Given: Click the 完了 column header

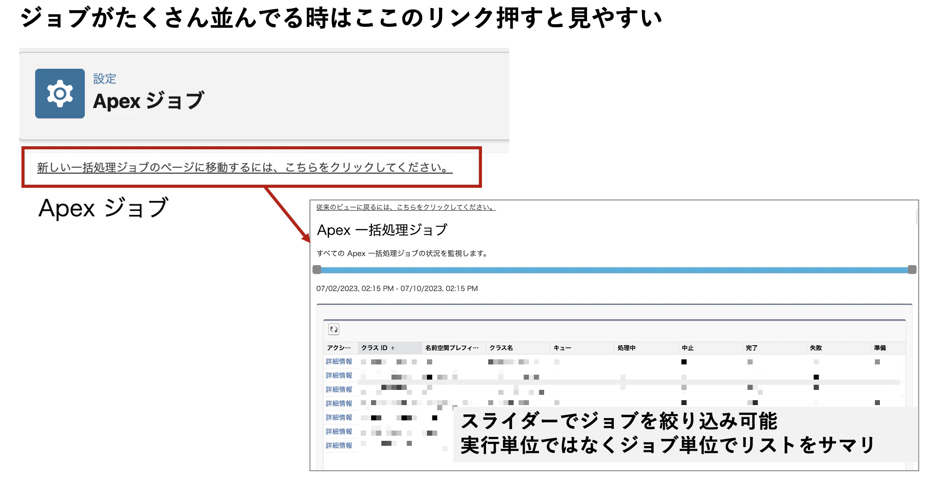Looking at the screenshot, I should tap(774, 348).
